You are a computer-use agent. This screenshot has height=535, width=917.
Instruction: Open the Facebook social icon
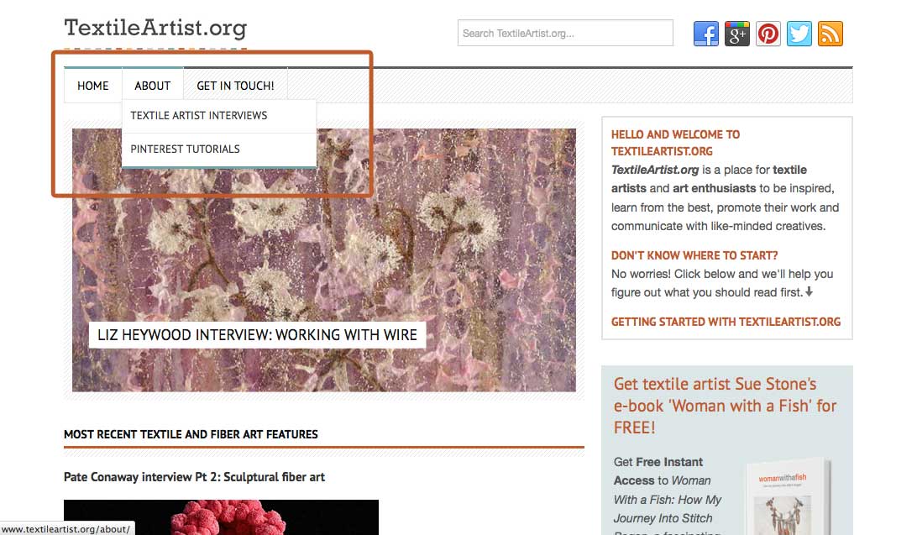click(706, 34)
